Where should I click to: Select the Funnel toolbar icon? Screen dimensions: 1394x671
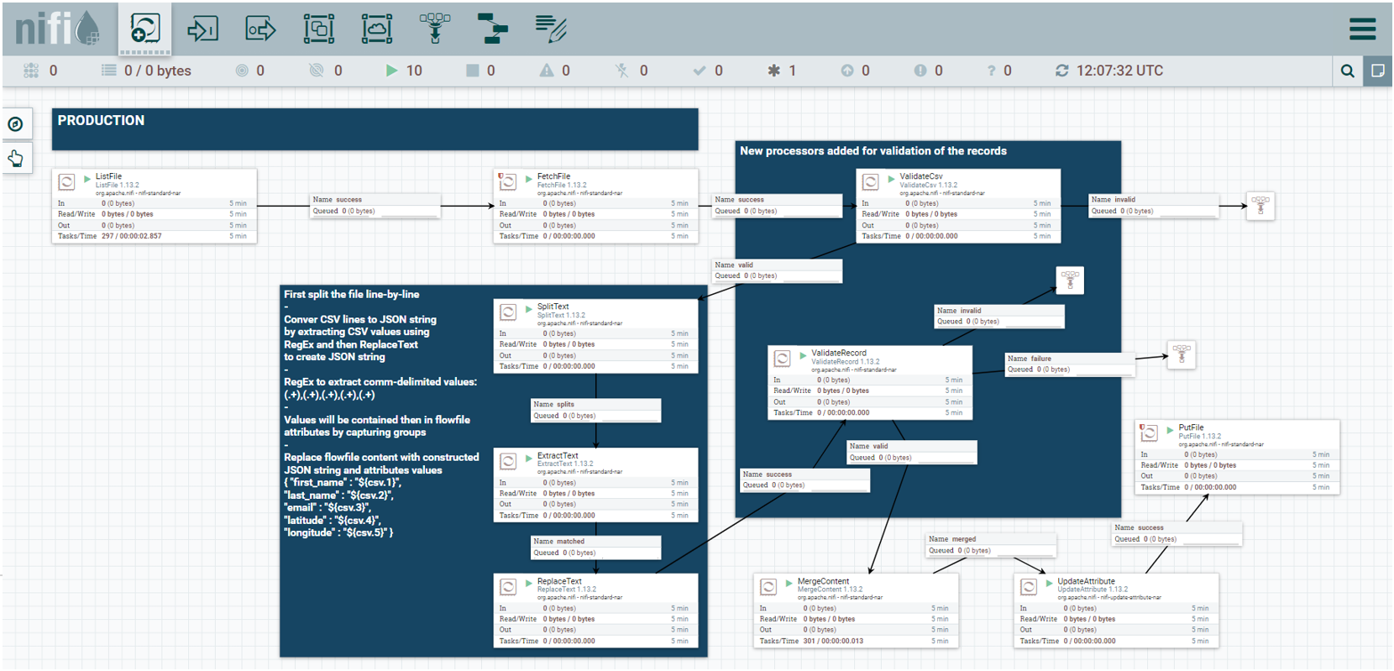pos(435,29)
